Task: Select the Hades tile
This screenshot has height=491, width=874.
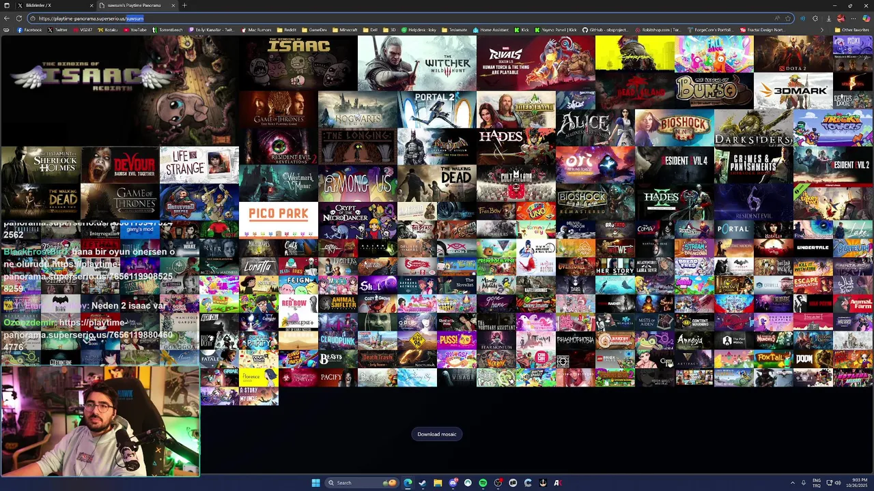Action: [516, 146]
